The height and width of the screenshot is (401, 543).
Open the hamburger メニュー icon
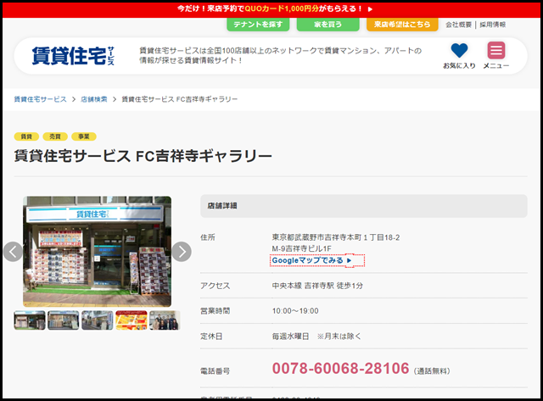coord(495,51)
